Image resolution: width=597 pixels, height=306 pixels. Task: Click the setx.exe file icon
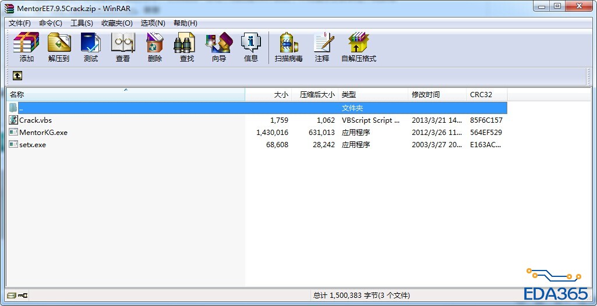pos(13,144)
